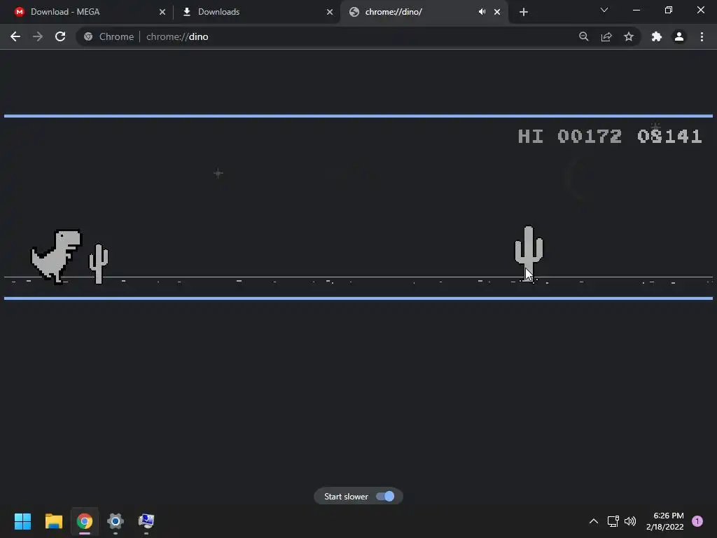
Task: Open the volume speaker tray icon
Action: [630, 521]
